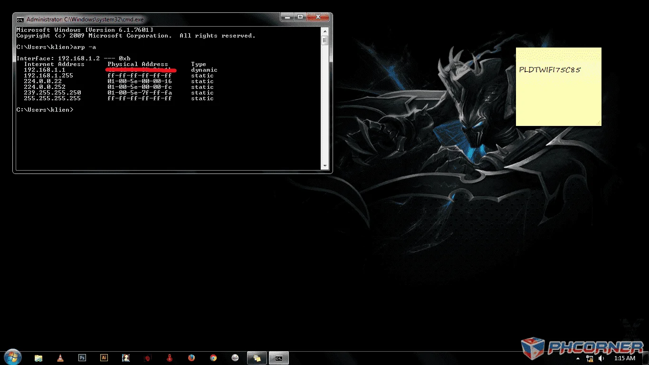The width and height of the screenshot is (649, 365).
Task: Click scroll-up arrow in command prompt
Action: (325, 31)
